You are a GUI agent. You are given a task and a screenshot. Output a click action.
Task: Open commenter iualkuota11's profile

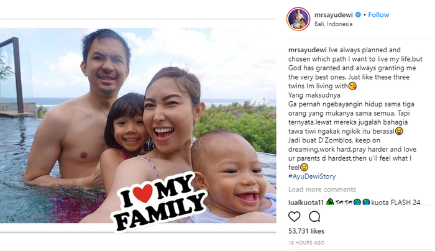[306, 203]
